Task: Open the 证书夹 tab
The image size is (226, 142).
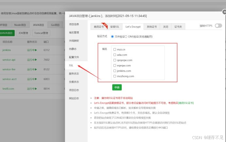Action: pos(178,27)
